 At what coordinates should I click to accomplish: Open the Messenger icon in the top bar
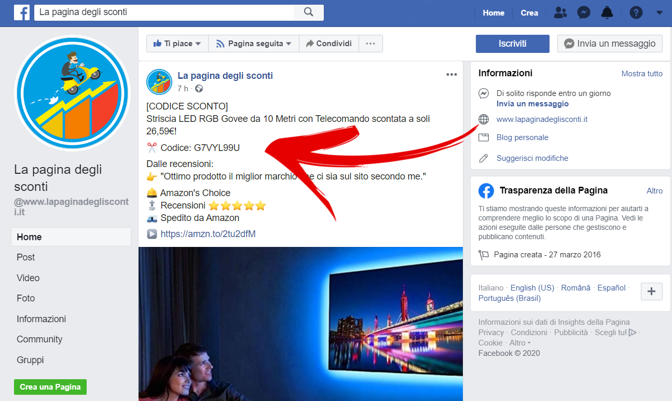(x=583, y=12)
